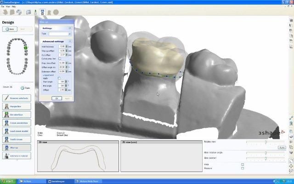The height and width of the screenshot is (184, 294).
Task: Adjust the Slice position slider
Action: pyautogui.click(x=266, y=158)
